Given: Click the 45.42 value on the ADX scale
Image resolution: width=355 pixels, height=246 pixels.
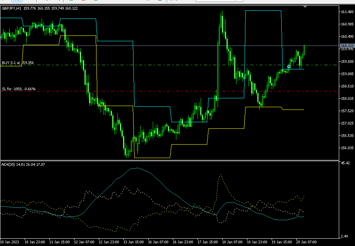Looking at the screenshot, I should point(346,163).
